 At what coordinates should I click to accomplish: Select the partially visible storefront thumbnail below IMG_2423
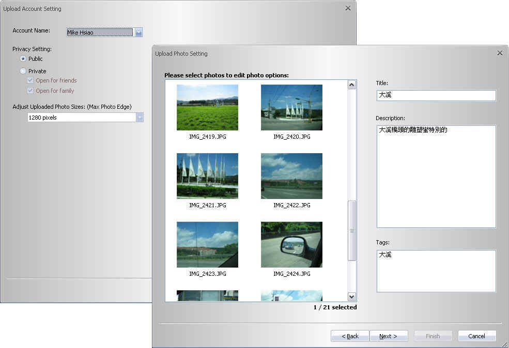pyautogui.click(x=207, y=295)
